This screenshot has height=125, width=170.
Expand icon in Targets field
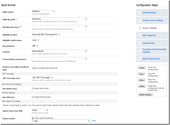(86, 51)
